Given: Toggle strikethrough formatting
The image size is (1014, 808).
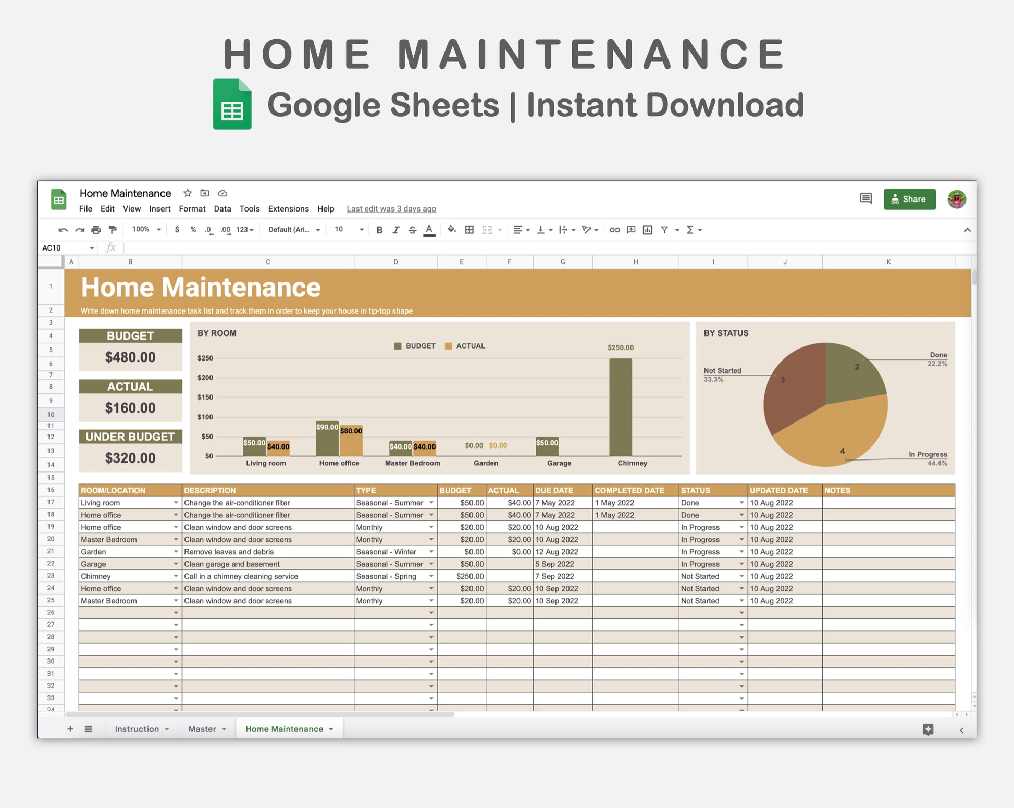Looking at the screenshot, I should coord(412,230).
